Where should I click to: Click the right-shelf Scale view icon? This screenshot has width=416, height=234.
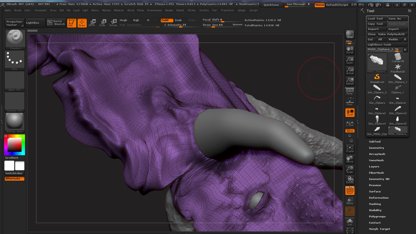pos(350,170)
